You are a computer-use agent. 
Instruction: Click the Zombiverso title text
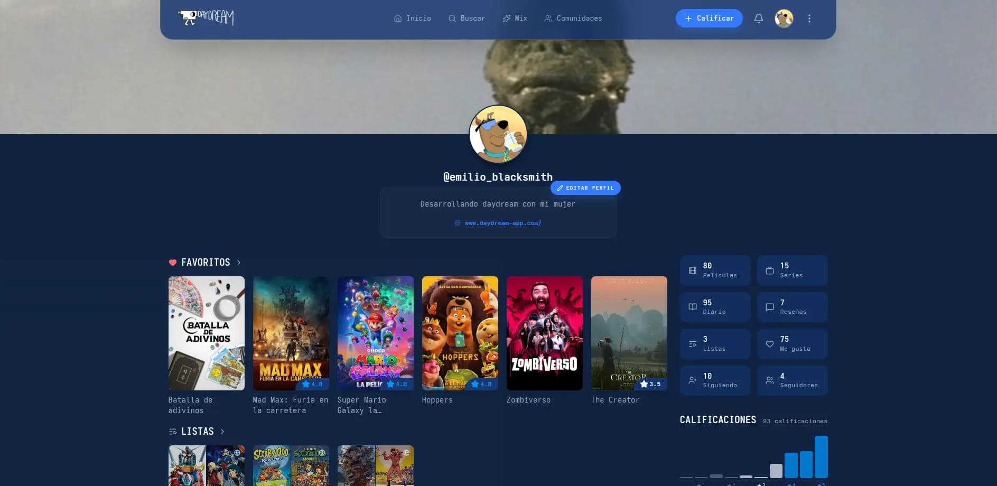[x=529, y=400]
